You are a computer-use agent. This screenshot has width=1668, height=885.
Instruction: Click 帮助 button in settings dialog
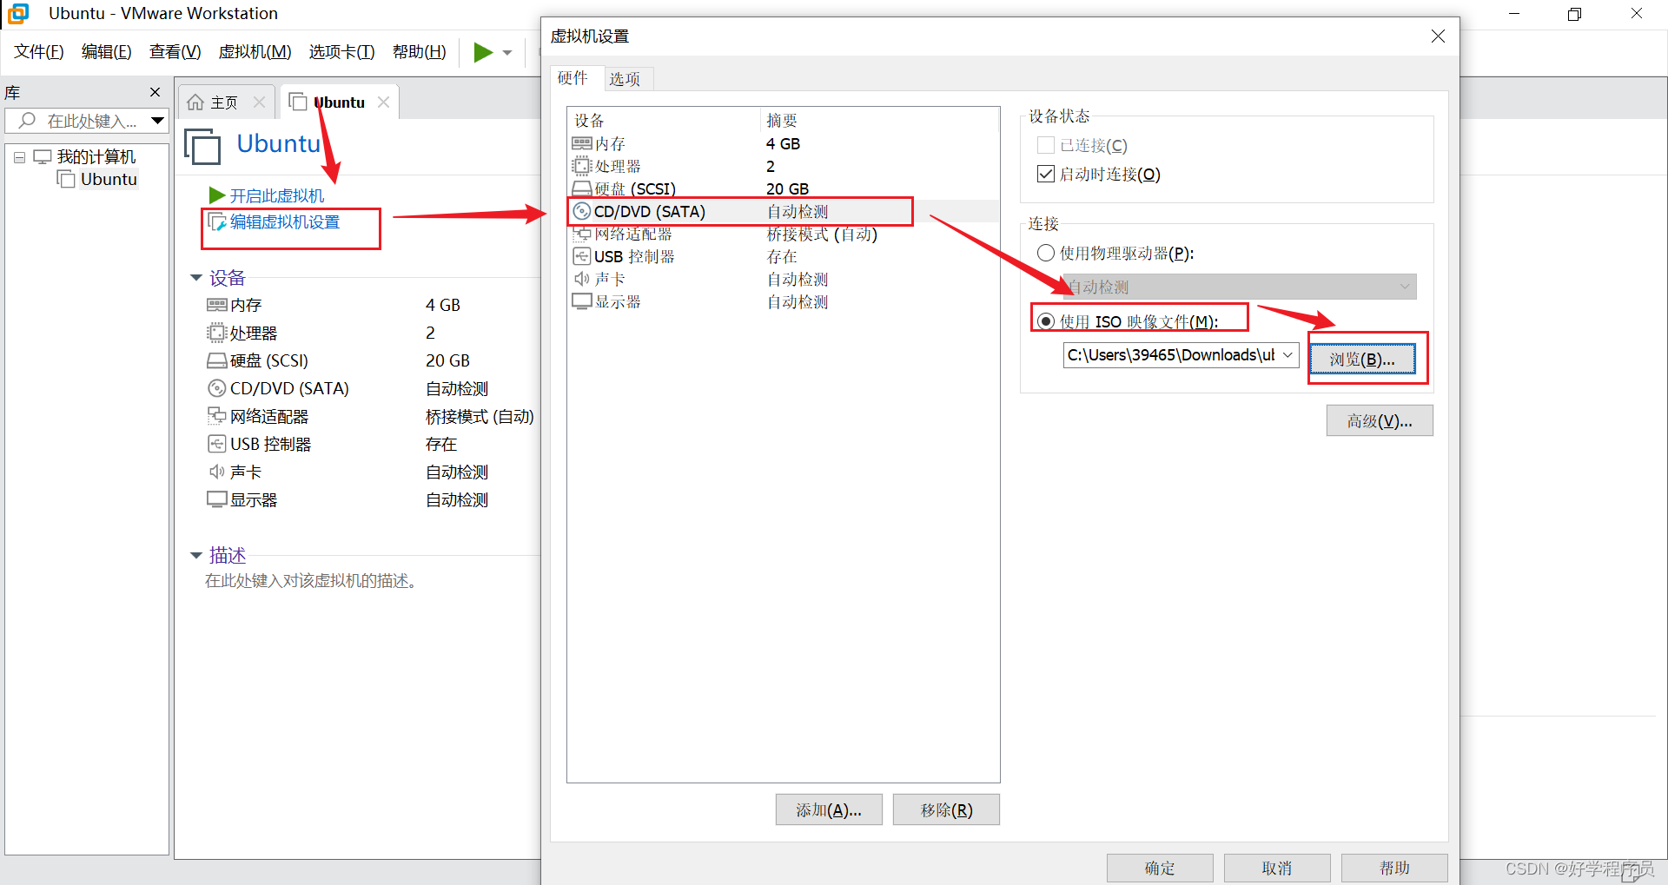click(x=1394, y=868)
